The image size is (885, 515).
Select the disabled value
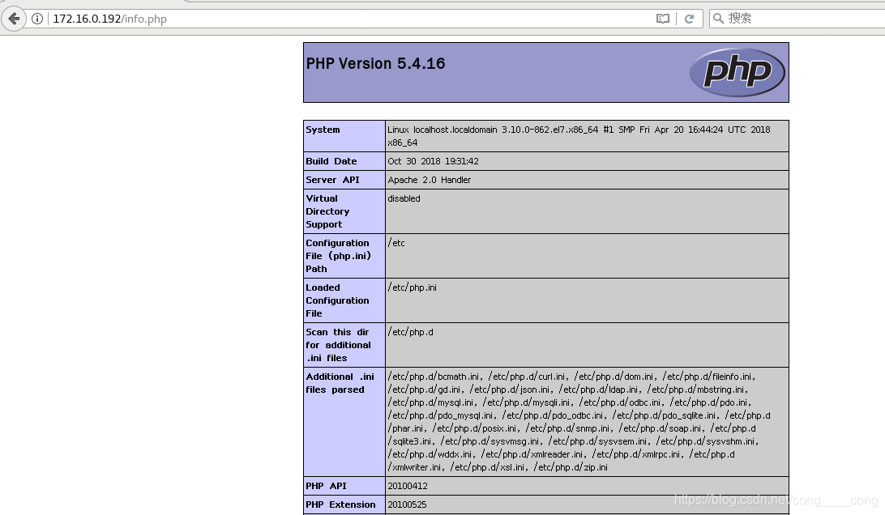click(404, 198)
